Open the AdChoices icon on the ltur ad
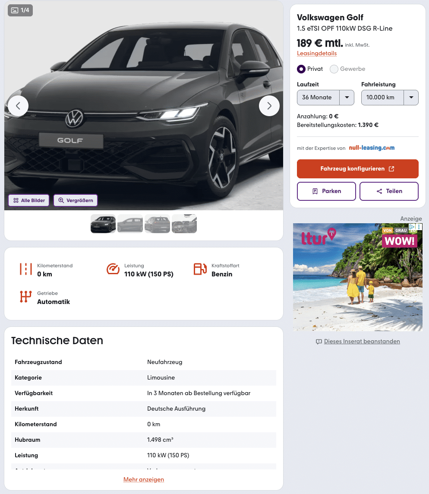Screen dimensions: 429x494 coord(412,227)
